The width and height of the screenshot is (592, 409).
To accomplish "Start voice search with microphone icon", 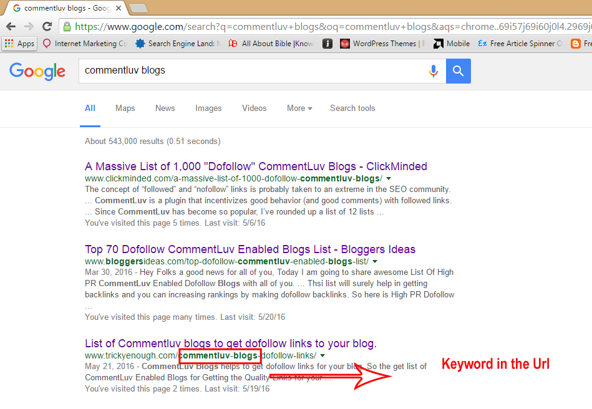I will point(434,71).
